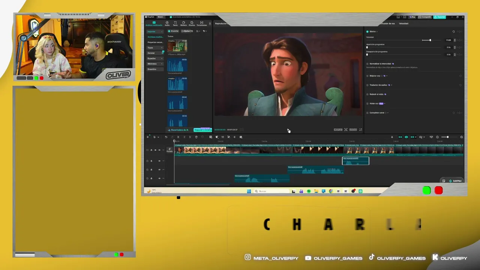Open the Audio tab
This screenshot has width=480, height=270.
(x=167, y=24)
